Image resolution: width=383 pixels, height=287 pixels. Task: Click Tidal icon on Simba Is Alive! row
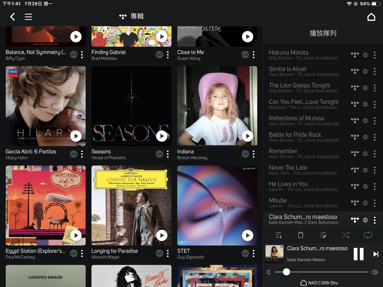pyautogui.click(x=355, y=71)
